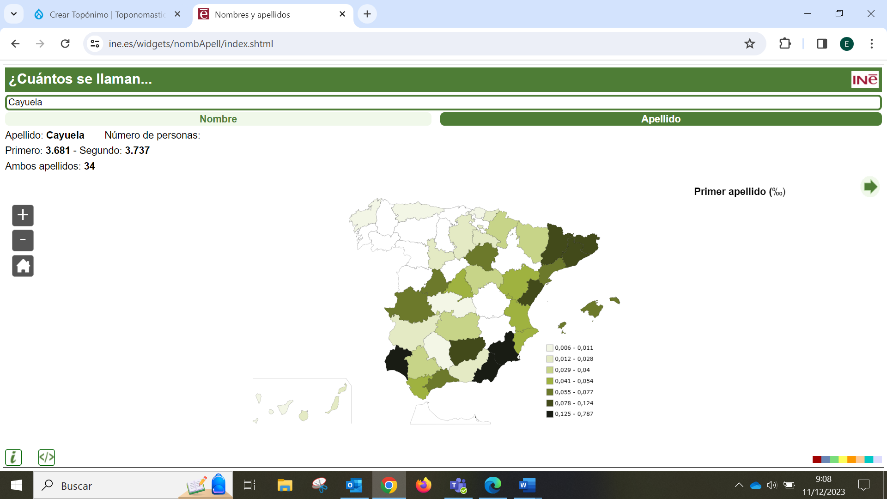Zoom out of the map
This screenshot has height=499, width=887.
click(23, 240)
